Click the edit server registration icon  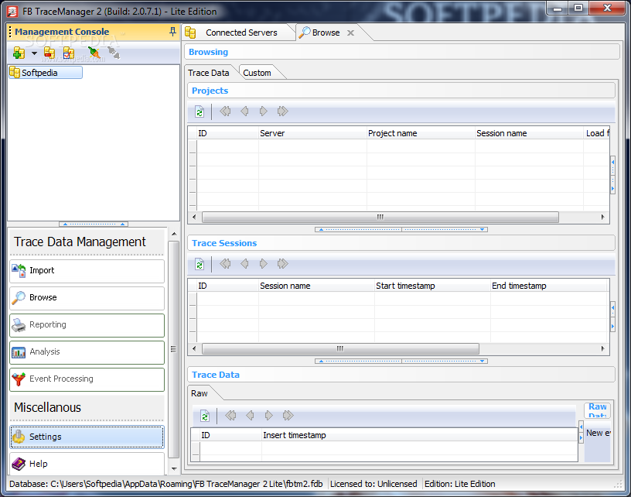coord(69,53)
